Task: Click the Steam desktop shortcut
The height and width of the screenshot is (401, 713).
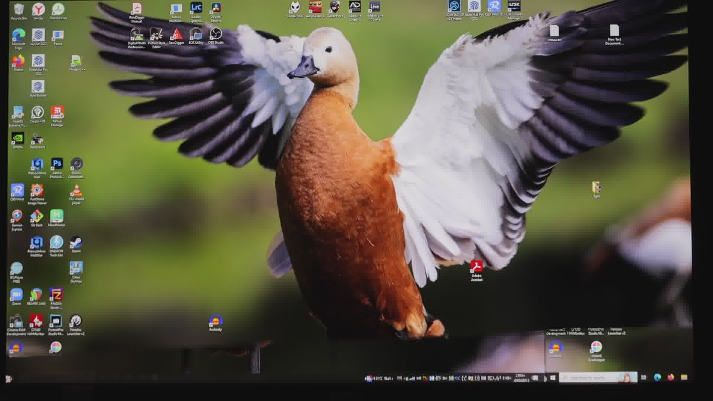Action: pyautogui.click(x=76, y=243)
